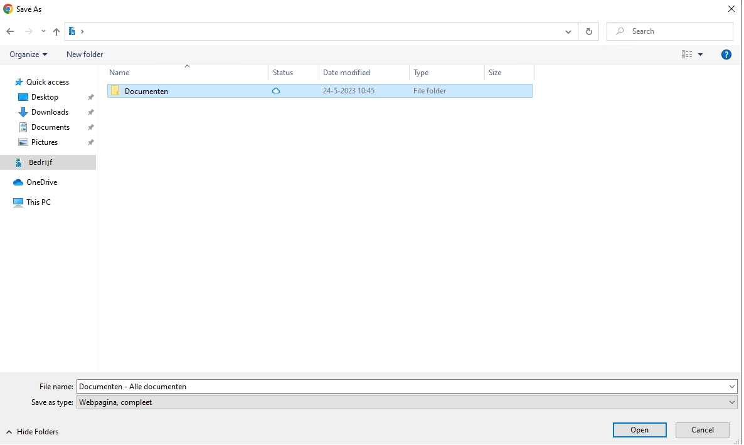Open the Save as type dropdown
The image size is (744, 445).
pyautogui.click(x=732, y=402)
